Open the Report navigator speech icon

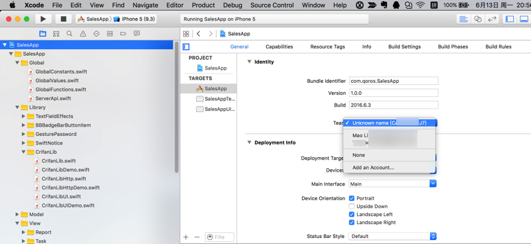tap(137, 34)
